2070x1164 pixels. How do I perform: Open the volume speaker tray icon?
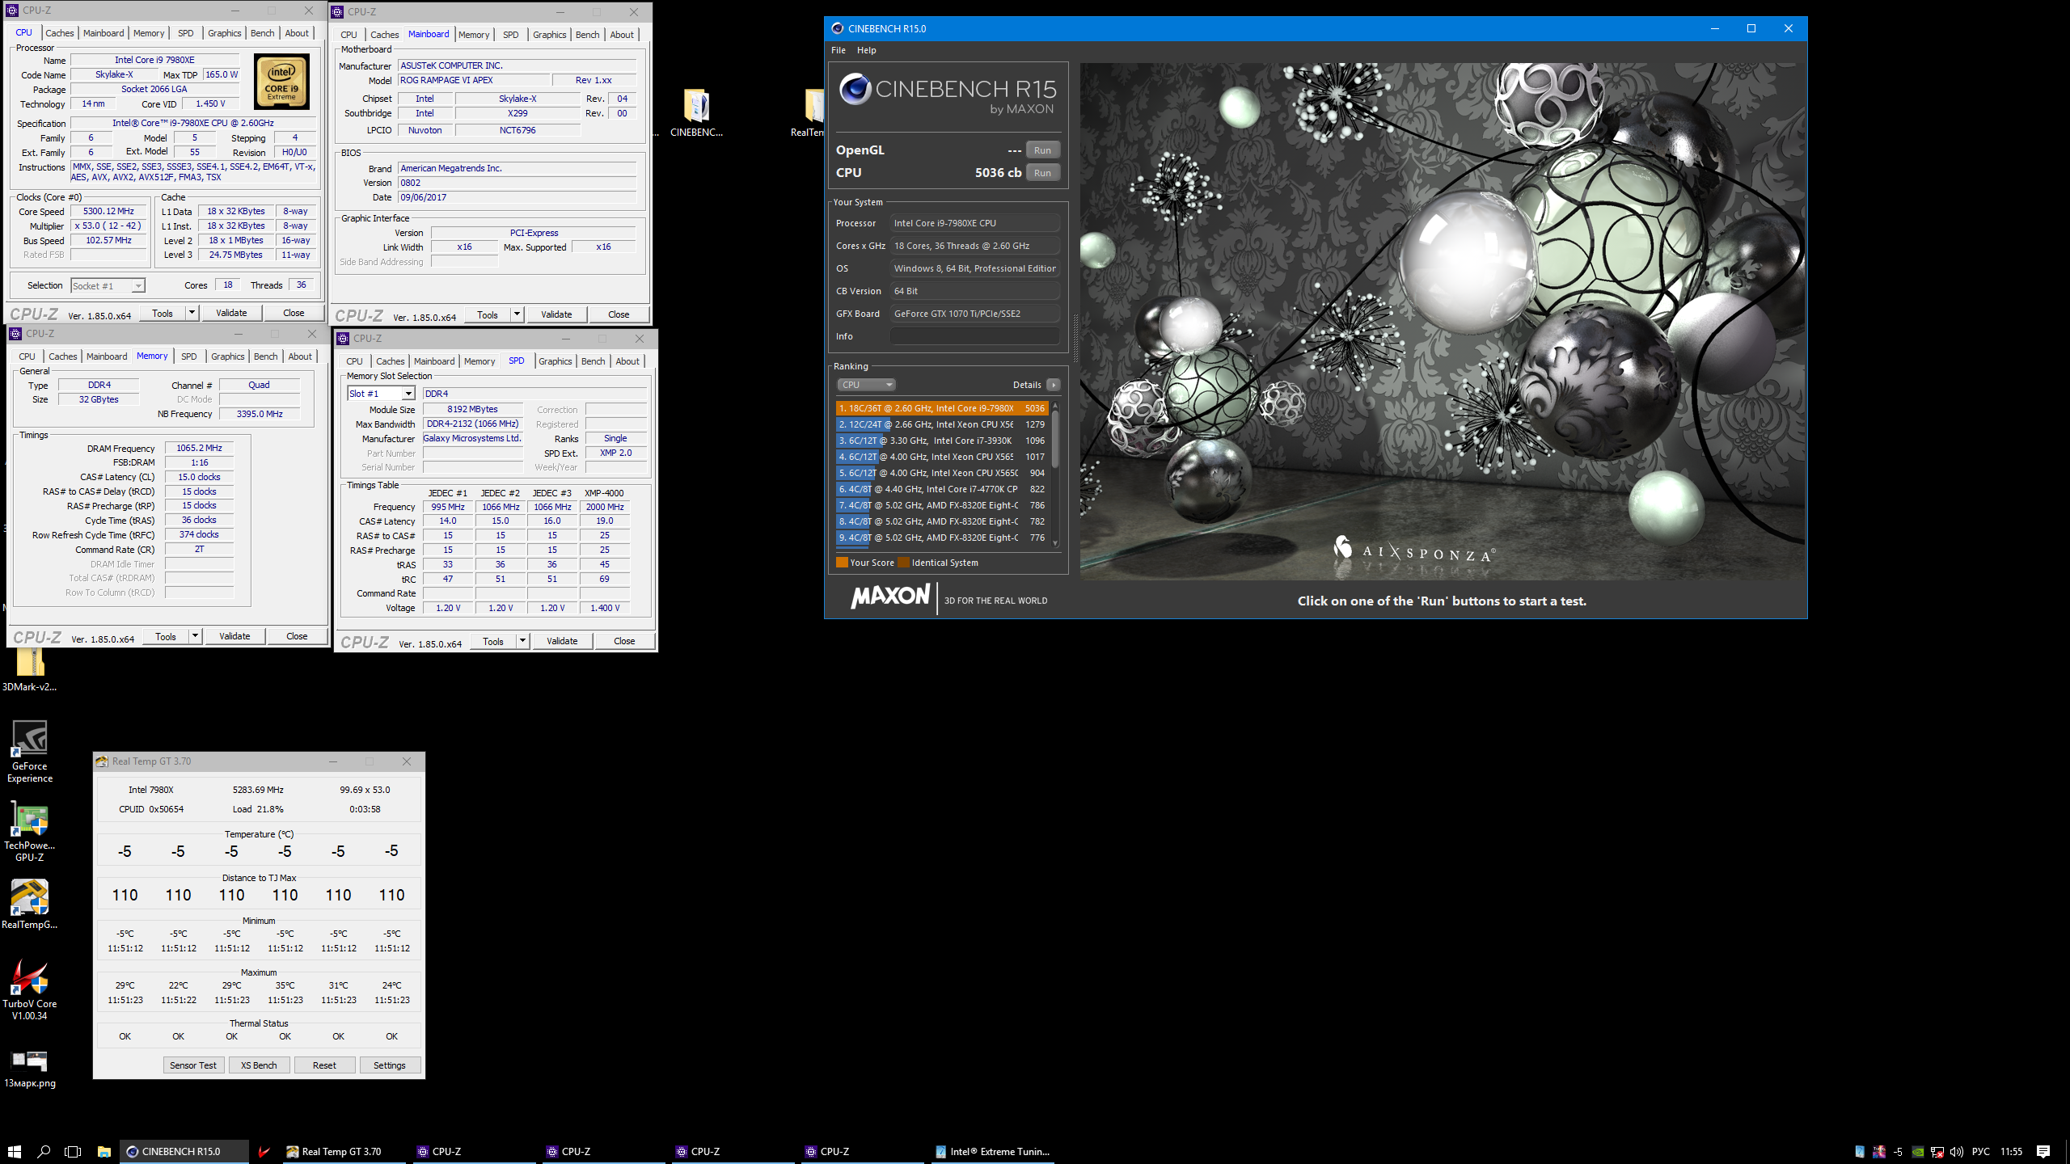(x=1956, y=1152)
